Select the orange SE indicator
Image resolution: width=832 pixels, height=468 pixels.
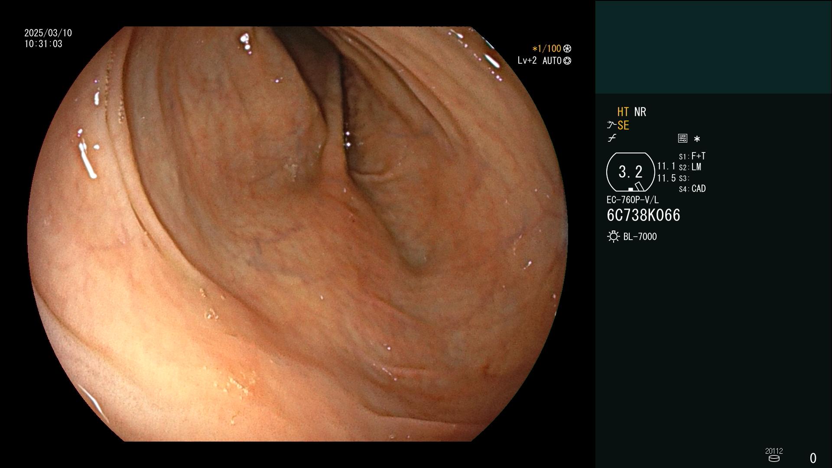623,125
